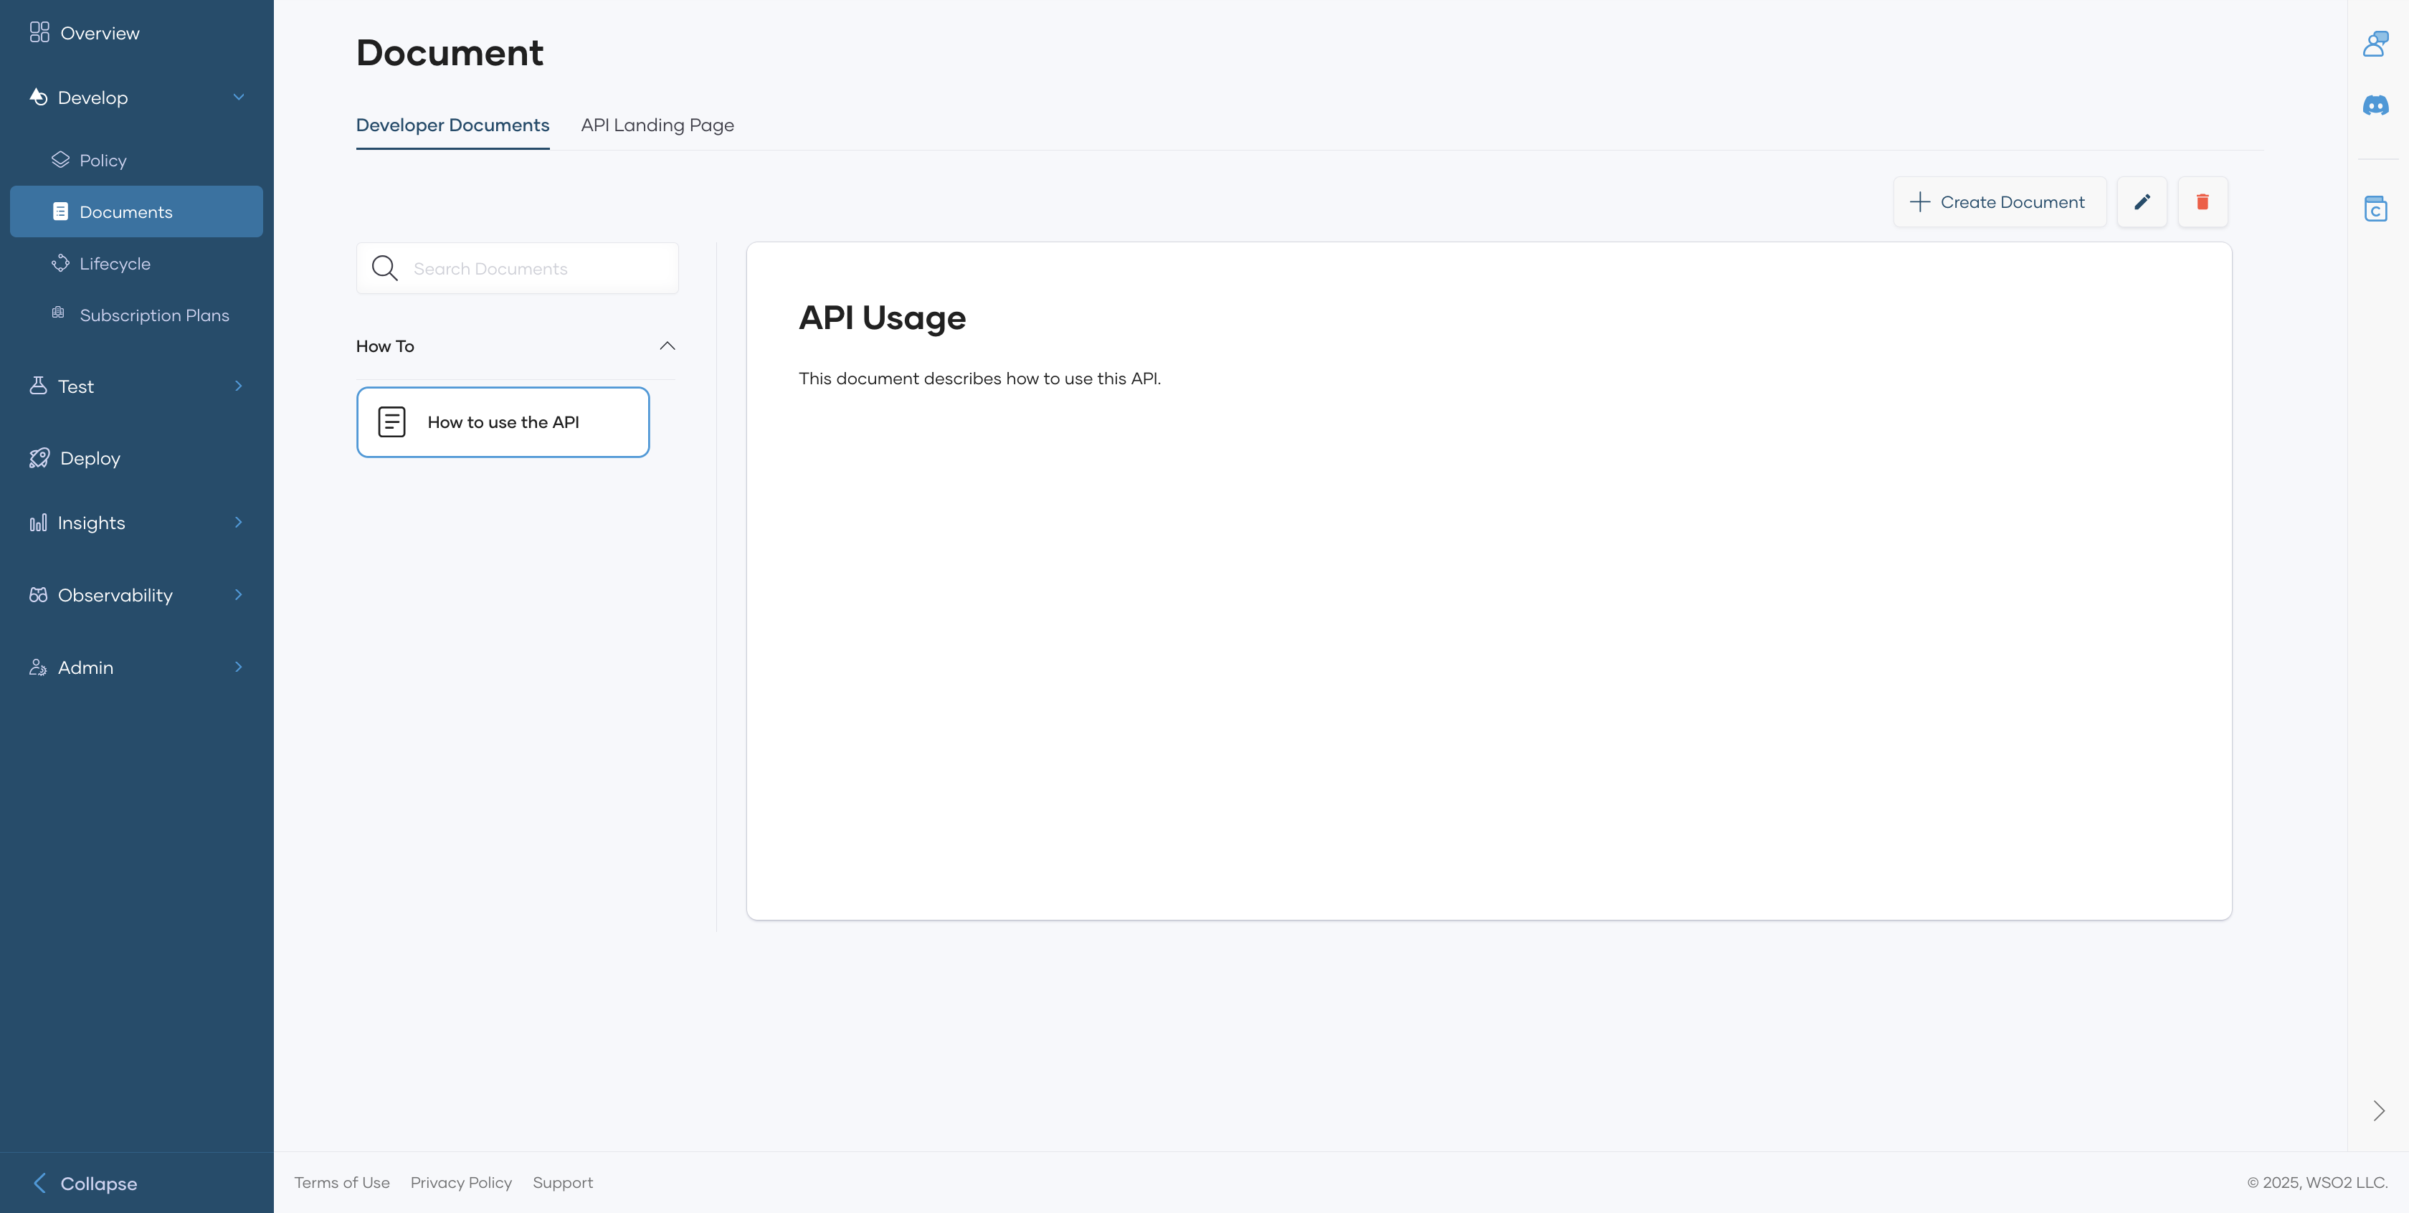
Task: Open the user chat feedback icon
Action: click(x=2375, y=43)
